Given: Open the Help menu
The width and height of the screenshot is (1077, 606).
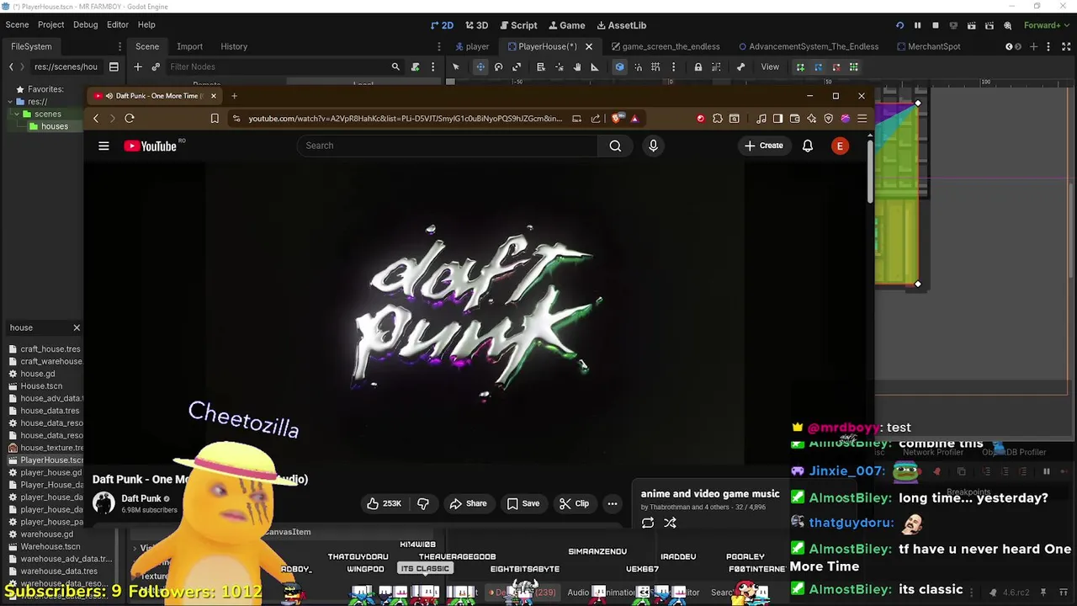Looking at the screenshot, I should point(146,24).
